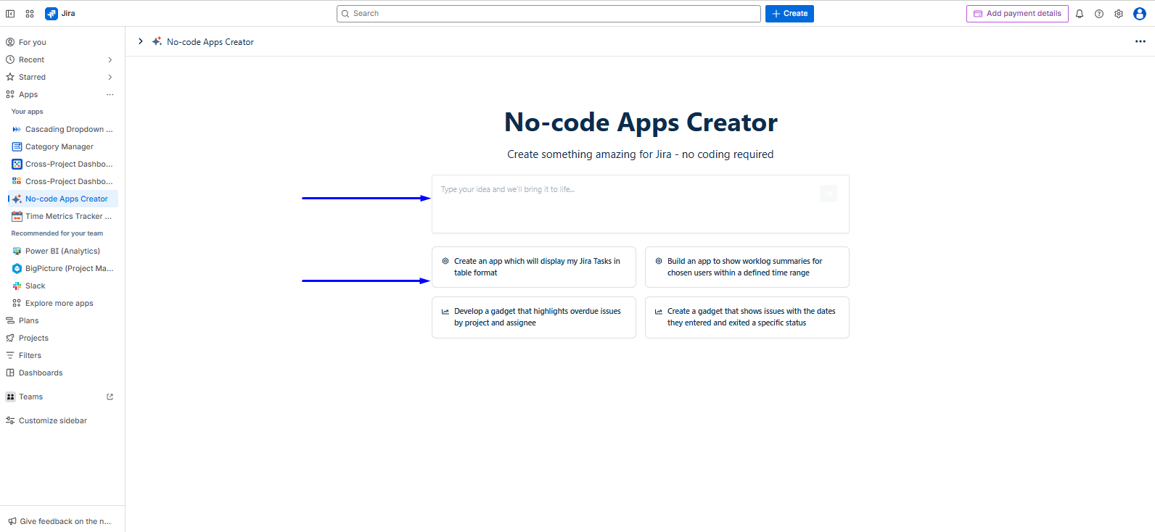This screenshot has height=532, width=1155.
Task: Expand the Recent submenu chevron
Action: pos(110,59)
